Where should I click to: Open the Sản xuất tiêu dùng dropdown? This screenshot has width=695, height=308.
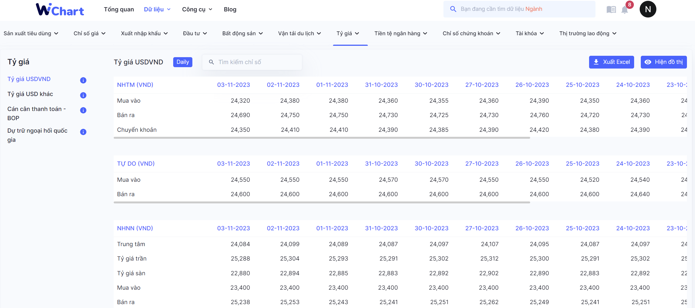click(31, 33)
